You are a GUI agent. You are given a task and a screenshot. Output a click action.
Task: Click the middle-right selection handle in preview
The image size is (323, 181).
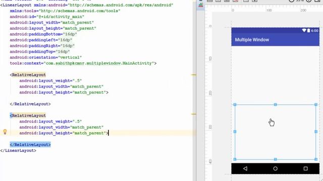[x=316, y=132]
